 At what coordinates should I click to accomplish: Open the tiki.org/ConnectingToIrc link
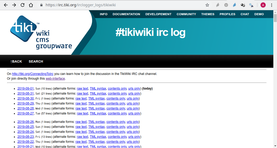(x=33, y=74)
